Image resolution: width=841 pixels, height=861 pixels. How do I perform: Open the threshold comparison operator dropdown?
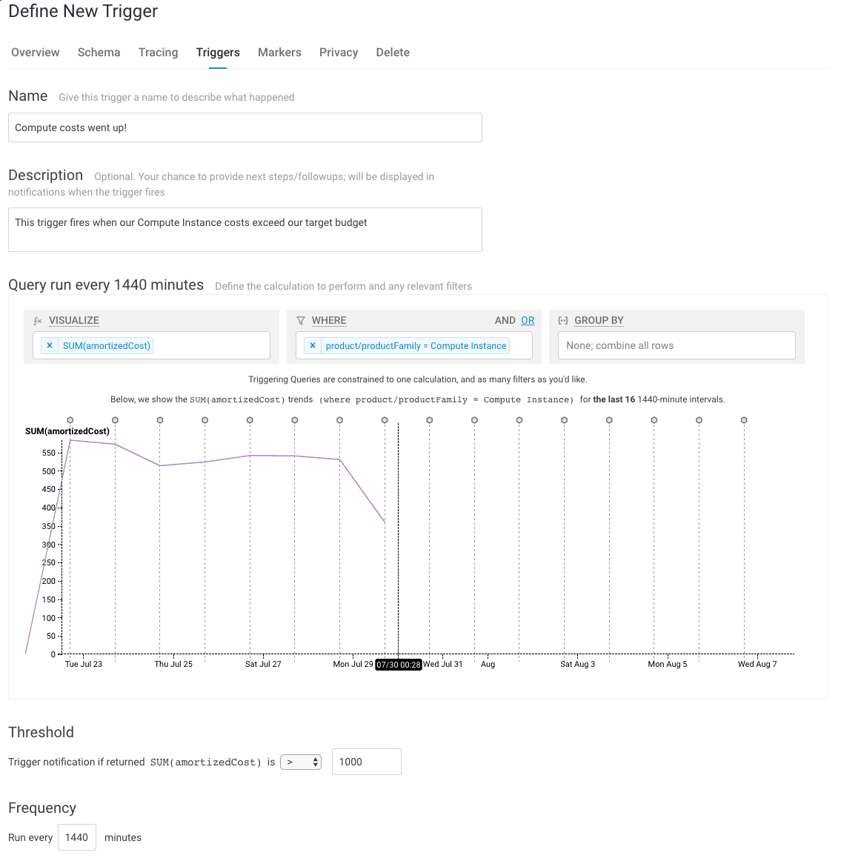(x=301, y=762)
